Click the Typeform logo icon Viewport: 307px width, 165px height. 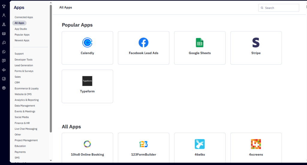(87, 81)
